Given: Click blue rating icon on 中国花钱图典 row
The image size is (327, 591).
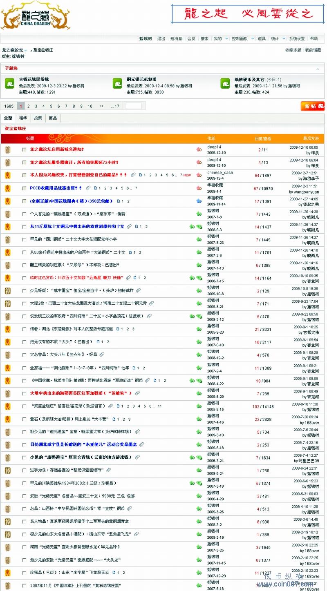Looking at the screenshot, I should pyautogui.click(x=199, y=201).
